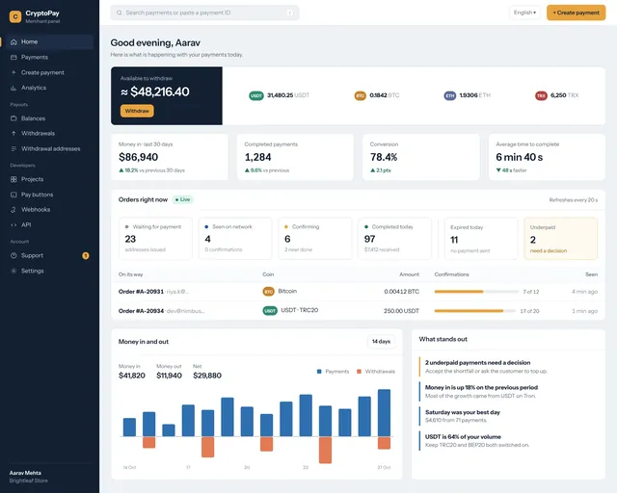Viewport: 617px width, 493px height.
Task: Open the Waiting for payment card
Action: tap(155, 238)
